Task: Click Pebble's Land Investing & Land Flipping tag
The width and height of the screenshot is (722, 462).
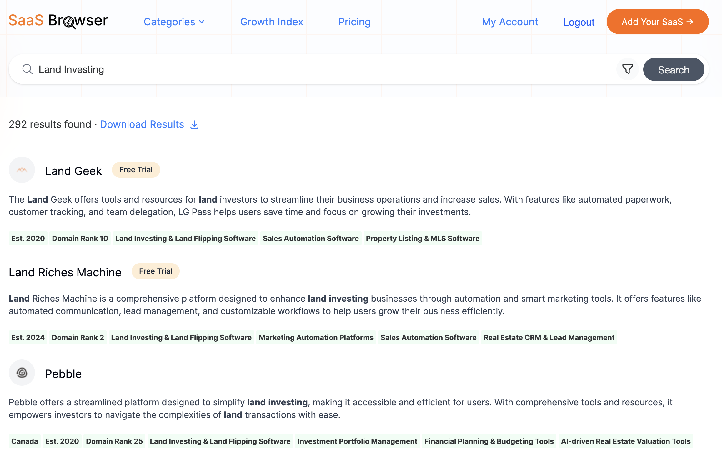Action: pos(220,441)
